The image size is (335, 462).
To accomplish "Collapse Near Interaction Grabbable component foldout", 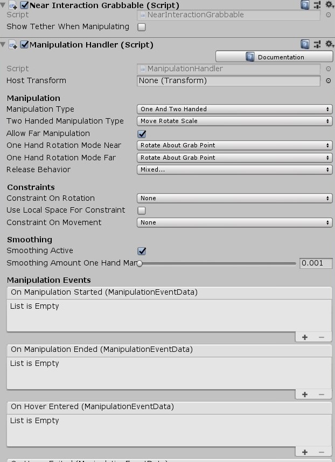I will tap(3, 5).
